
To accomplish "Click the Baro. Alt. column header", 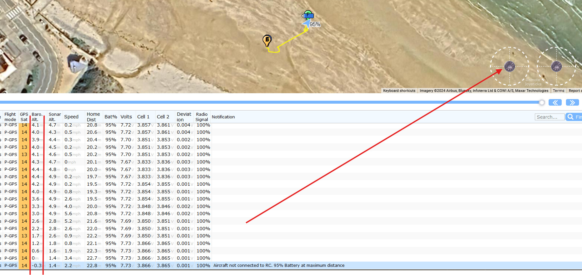I will pyautogui.click(x=37, y=117).
